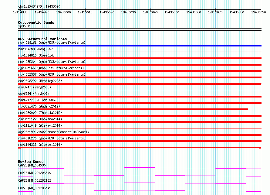This screenshot has width=270, height=195.
Task: Click ruler position 19435040
Action: tap(150, 12)
